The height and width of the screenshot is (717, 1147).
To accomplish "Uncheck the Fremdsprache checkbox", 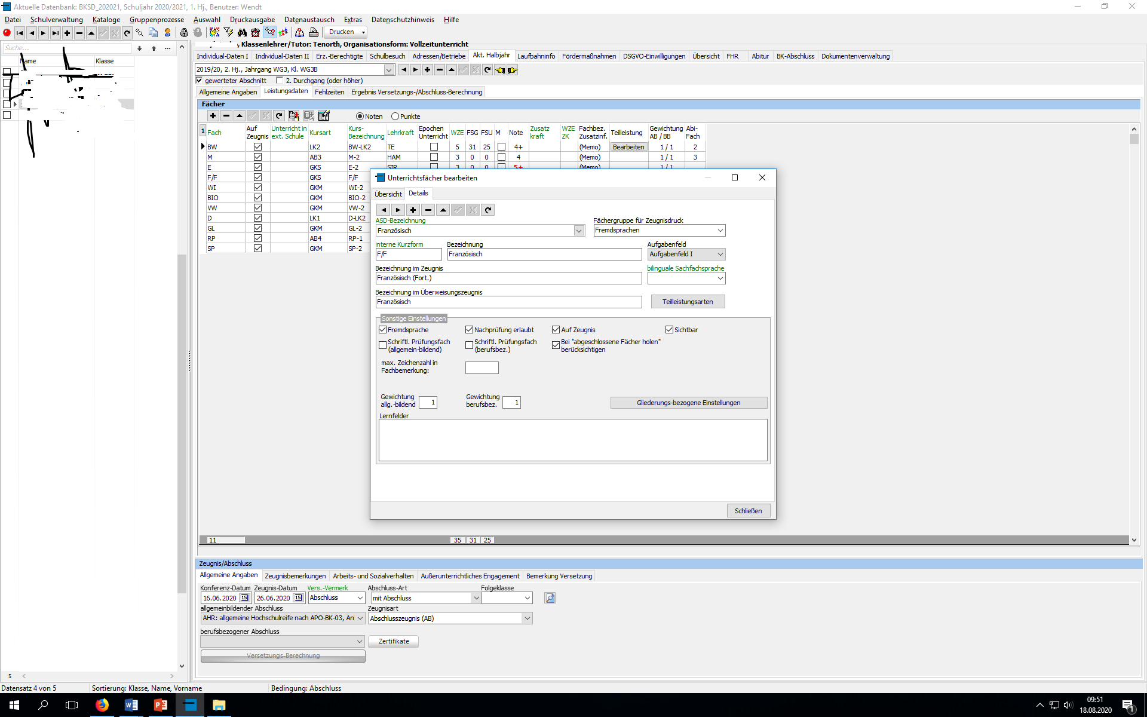I will (383, 330).
